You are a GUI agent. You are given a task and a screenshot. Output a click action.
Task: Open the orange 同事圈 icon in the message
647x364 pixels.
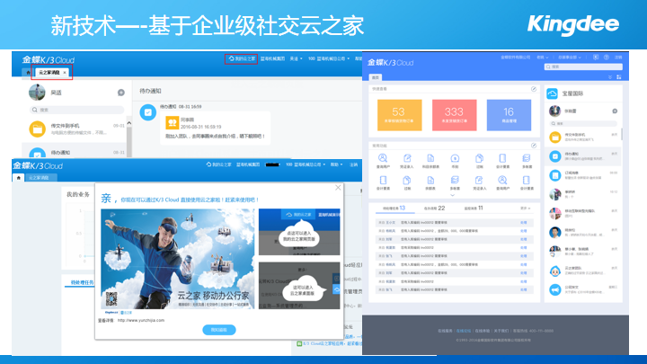172,122
